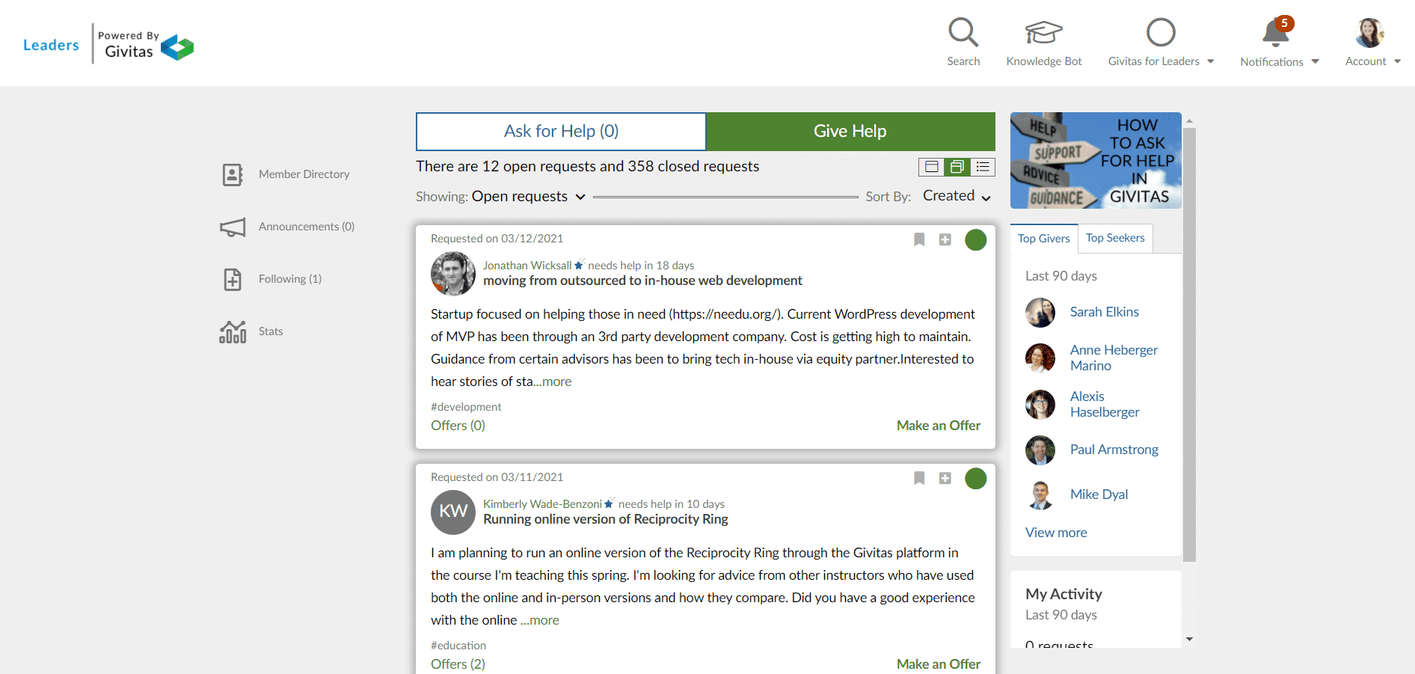The width and height of the screenshot is (1415, 674).
Task: Click green status dot on Kimberly Wade-Benzoni's request
Action: 976,479
